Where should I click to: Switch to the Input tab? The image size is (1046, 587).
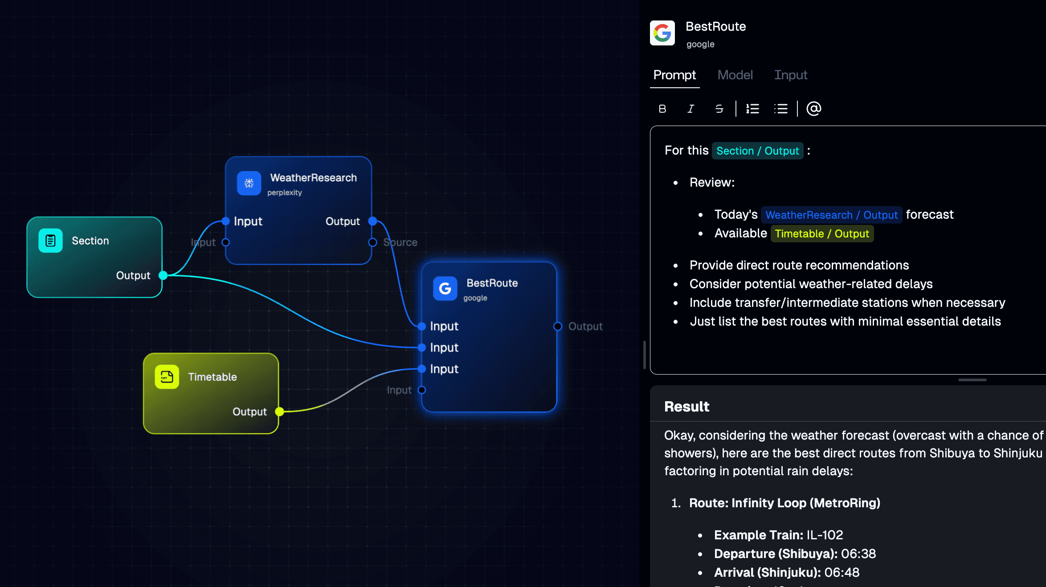point(791,75)
